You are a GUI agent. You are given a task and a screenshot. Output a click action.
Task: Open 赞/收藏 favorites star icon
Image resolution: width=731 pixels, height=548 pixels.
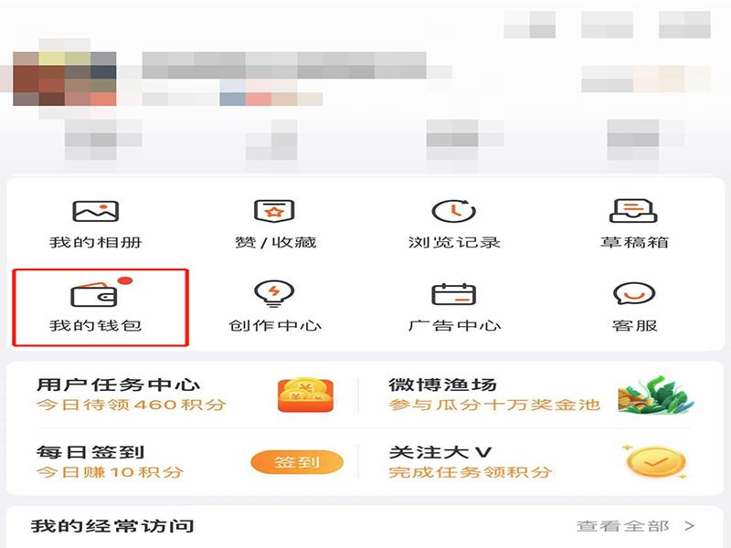coord(274,212)
